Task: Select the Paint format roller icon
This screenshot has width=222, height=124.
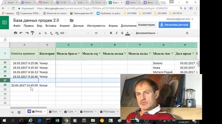Action: 32,33
